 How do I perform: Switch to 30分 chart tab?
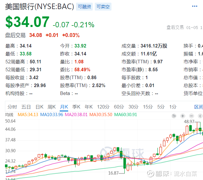pos(133,107)
